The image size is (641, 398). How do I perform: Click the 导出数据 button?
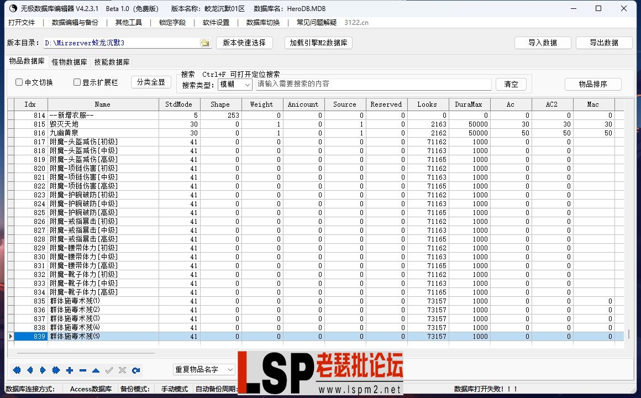point(604,42)
